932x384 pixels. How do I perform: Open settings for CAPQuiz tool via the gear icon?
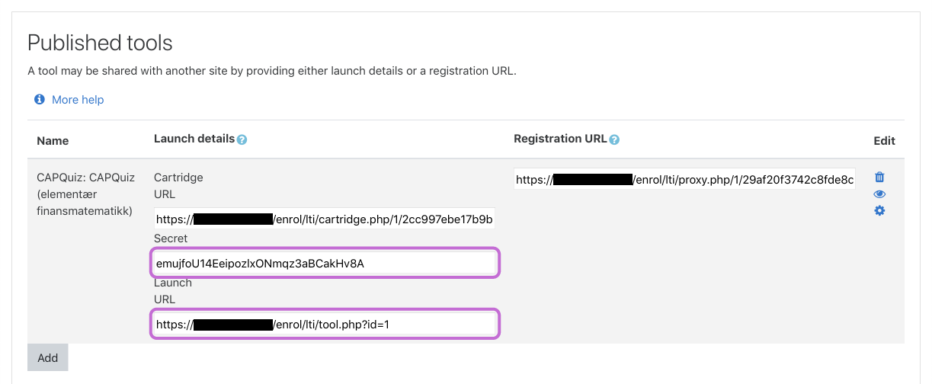[x=879, y=210]
